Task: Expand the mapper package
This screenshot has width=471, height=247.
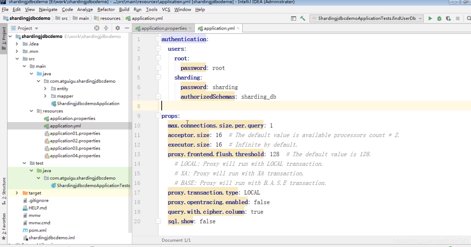Action: coord(45,96)
